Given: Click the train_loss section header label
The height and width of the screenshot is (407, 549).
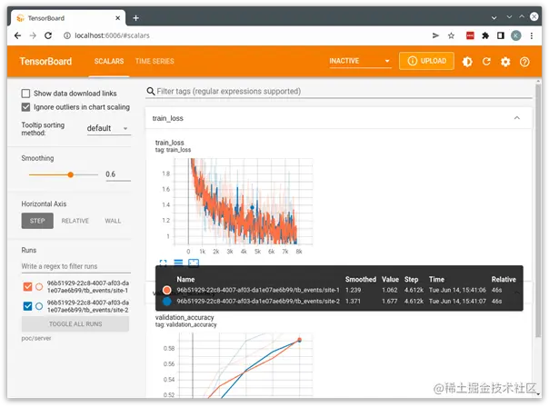Looking at the screenshot, I should [168, 118].
